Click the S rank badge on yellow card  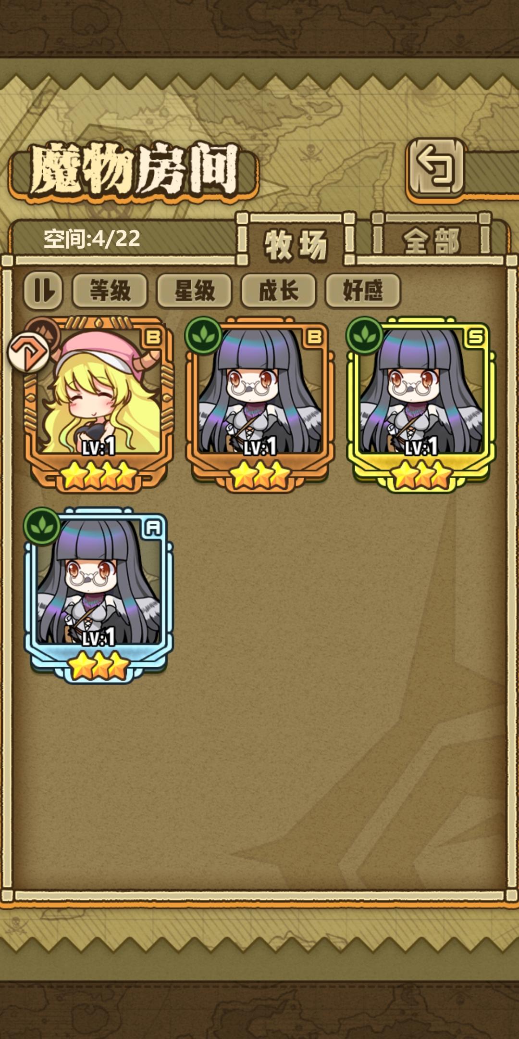click(475, 337)
